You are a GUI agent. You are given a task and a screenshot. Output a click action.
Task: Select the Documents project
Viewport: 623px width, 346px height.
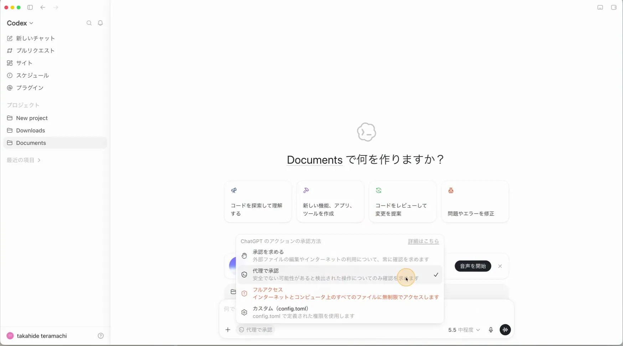click(x=55, y=143)
